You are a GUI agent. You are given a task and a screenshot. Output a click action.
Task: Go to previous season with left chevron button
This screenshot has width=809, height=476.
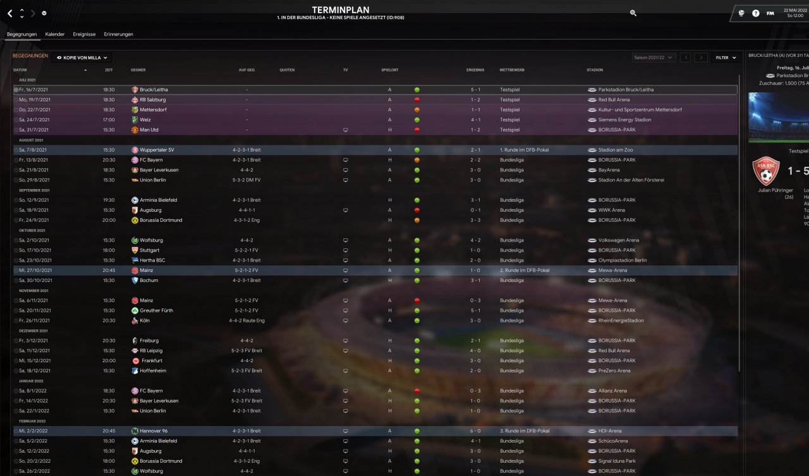[686, 58]
